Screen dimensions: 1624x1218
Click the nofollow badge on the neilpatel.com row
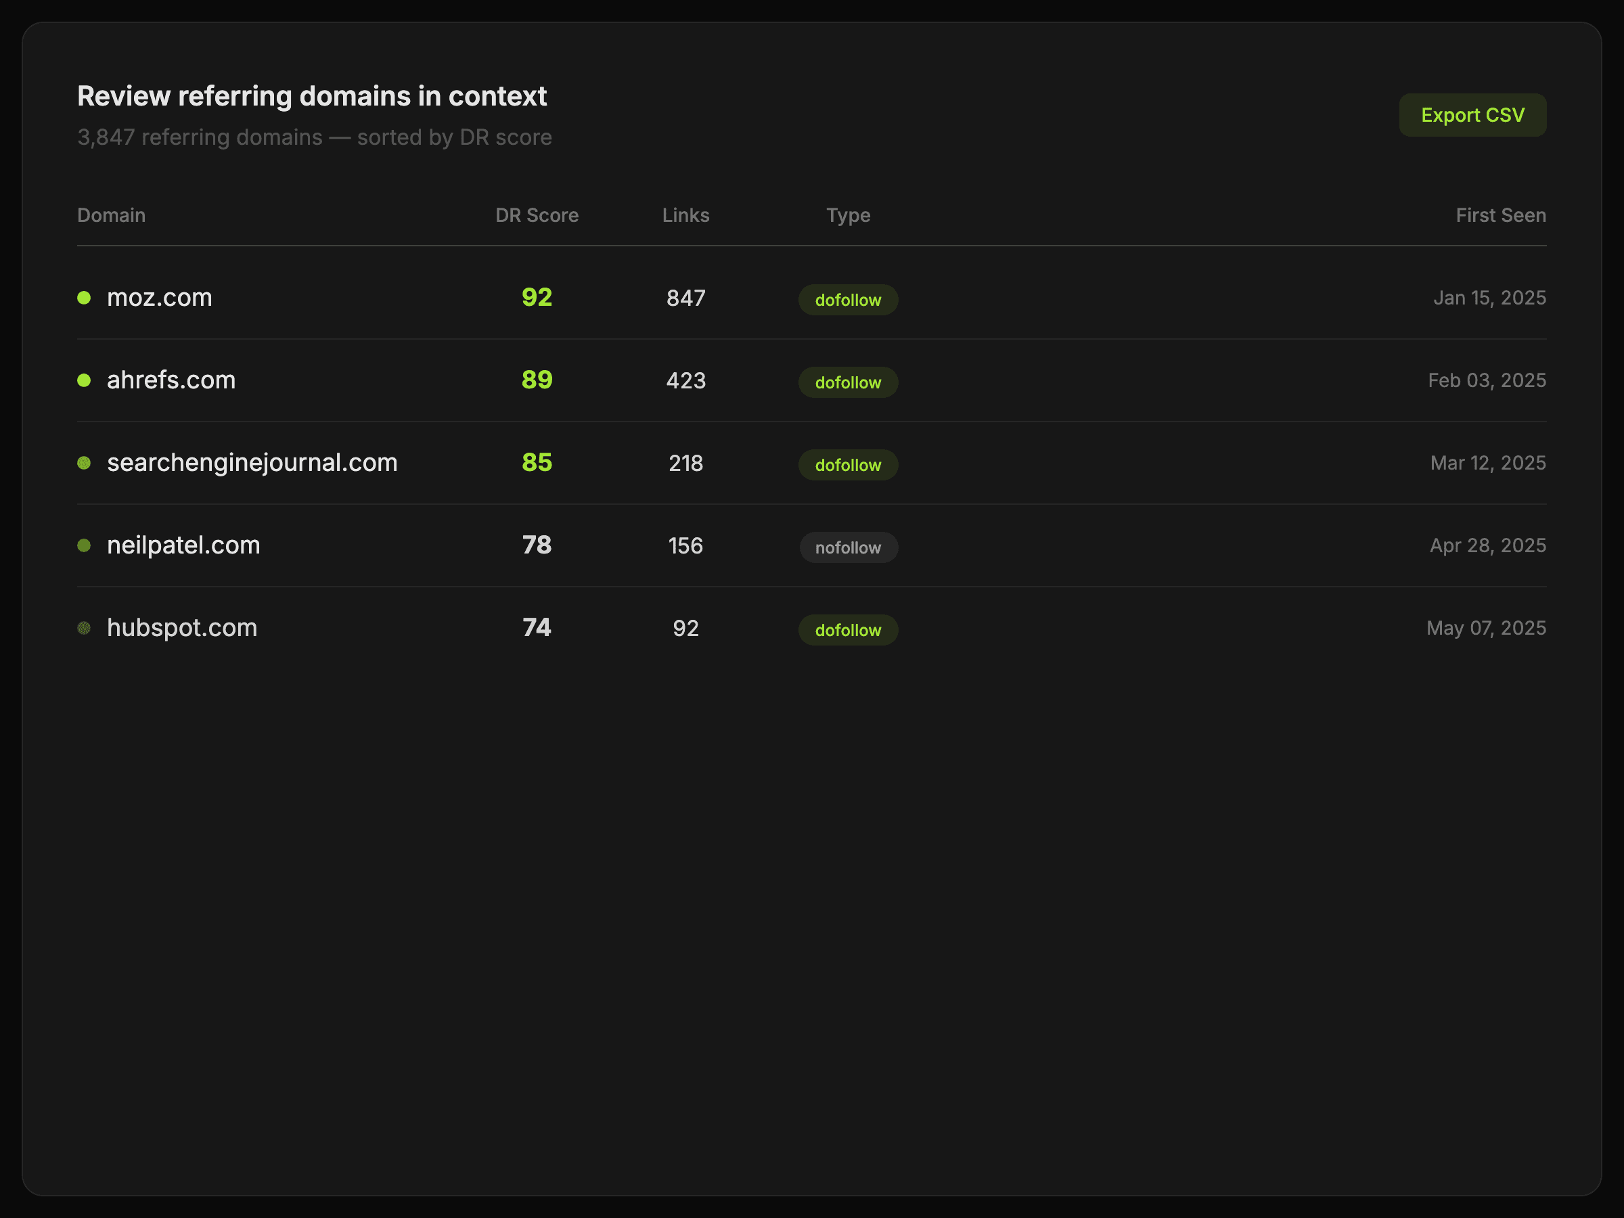tap(848, 547)
